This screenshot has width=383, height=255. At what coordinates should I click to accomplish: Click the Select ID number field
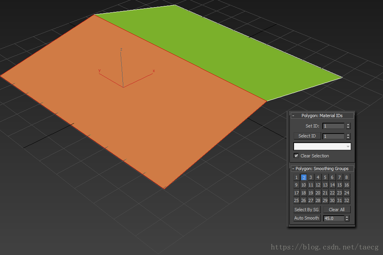coord(334,136)
